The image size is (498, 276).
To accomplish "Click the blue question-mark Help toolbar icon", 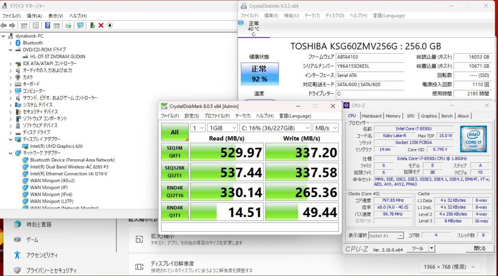I will [x=48, y=25].
